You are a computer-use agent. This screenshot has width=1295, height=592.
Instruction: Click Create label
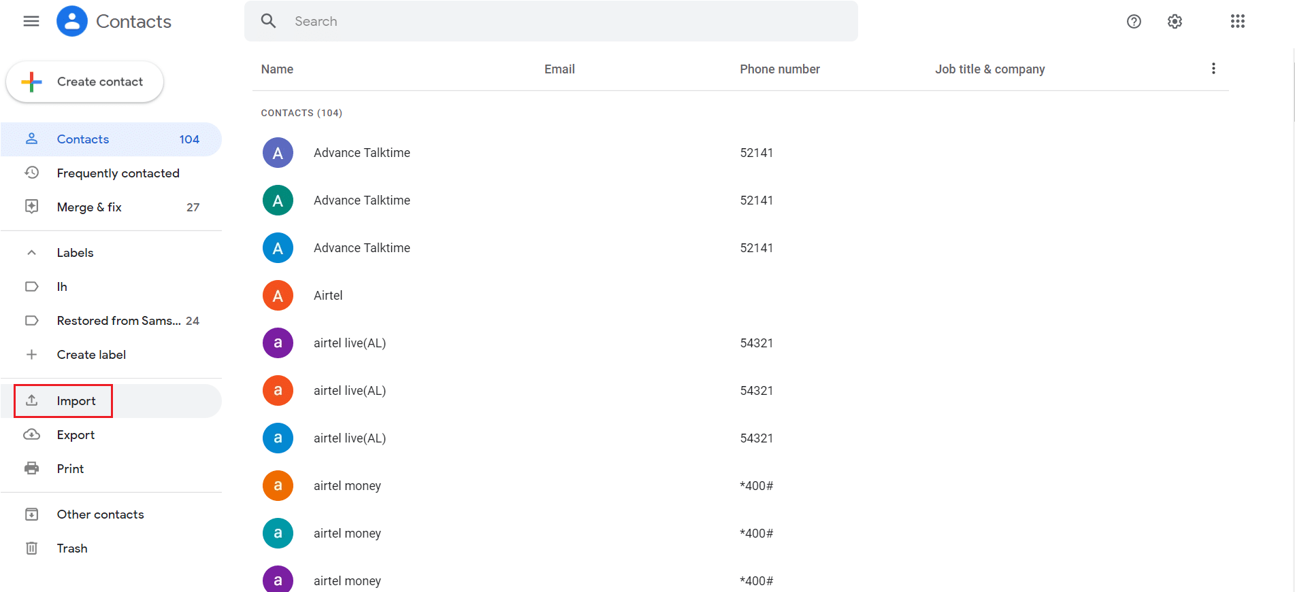point(111,355)
